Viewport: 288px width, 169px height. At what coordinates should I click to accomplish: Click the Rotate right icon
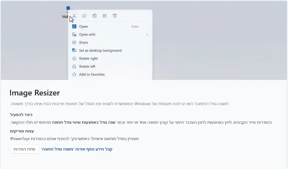coord(74,58)
